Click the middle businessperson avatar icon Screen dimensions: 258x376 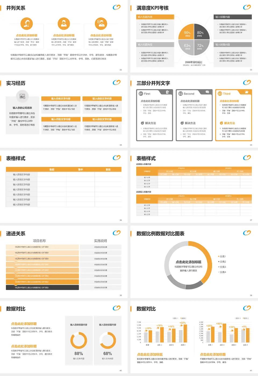pyautogui.click(x=64, y=24)
